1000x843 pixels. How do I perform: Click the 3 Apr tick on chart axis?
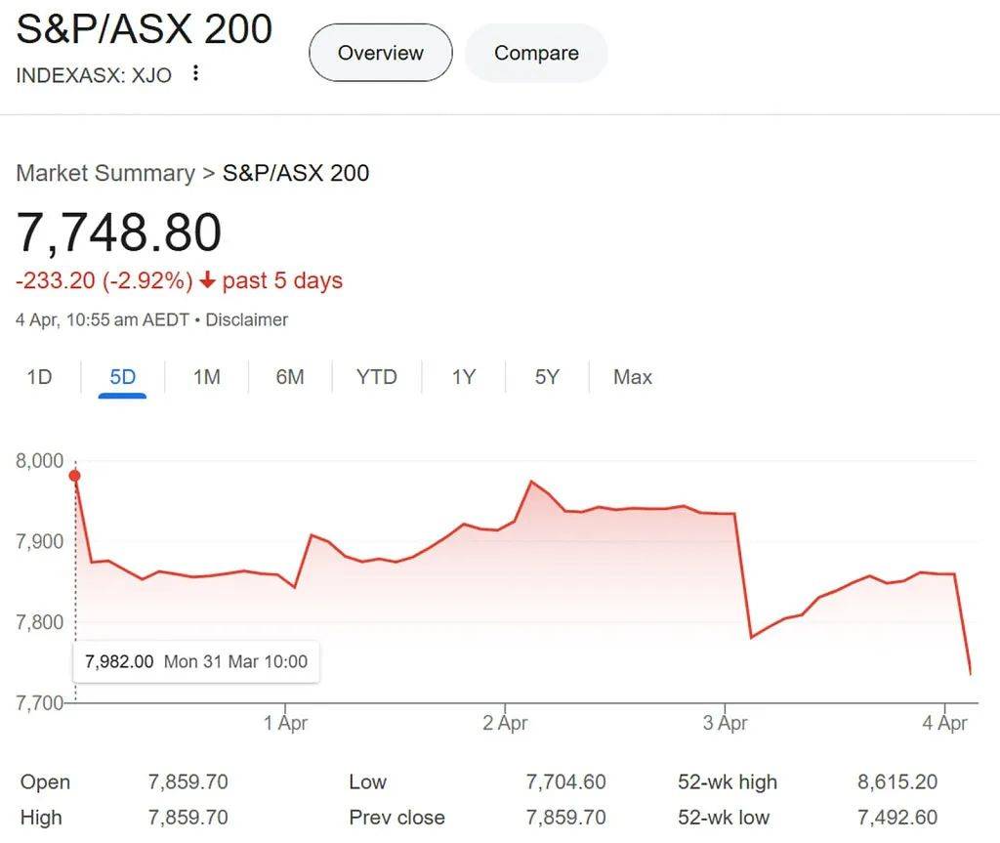[x=726, y=723]
